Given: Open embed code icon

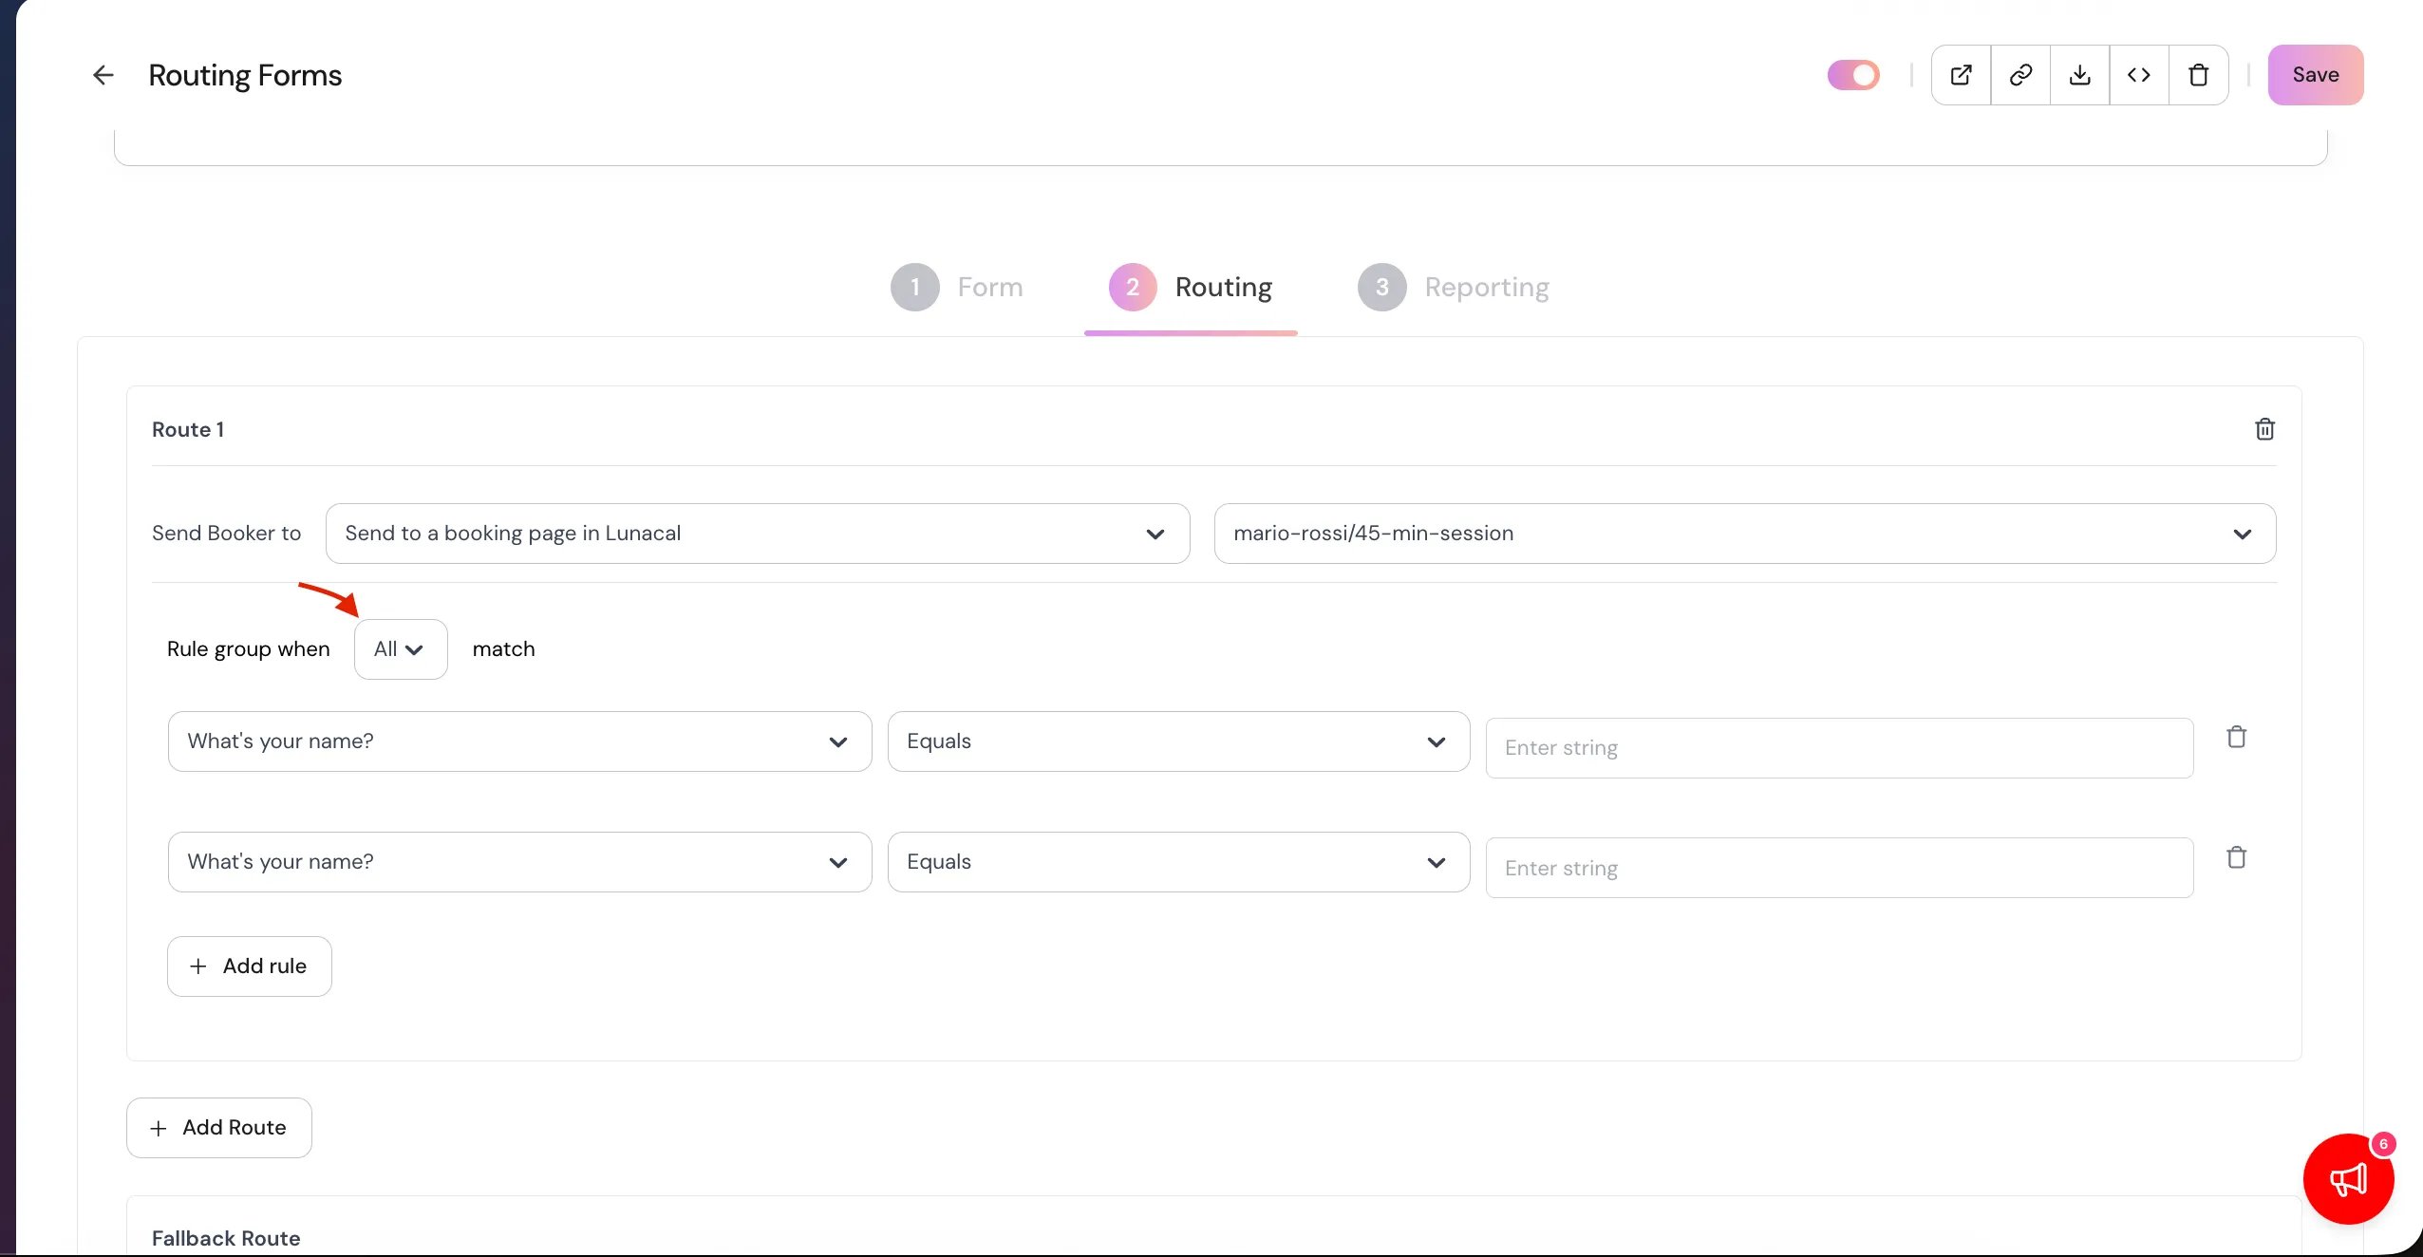Looking at the screenshot, I should point(2139,75).
